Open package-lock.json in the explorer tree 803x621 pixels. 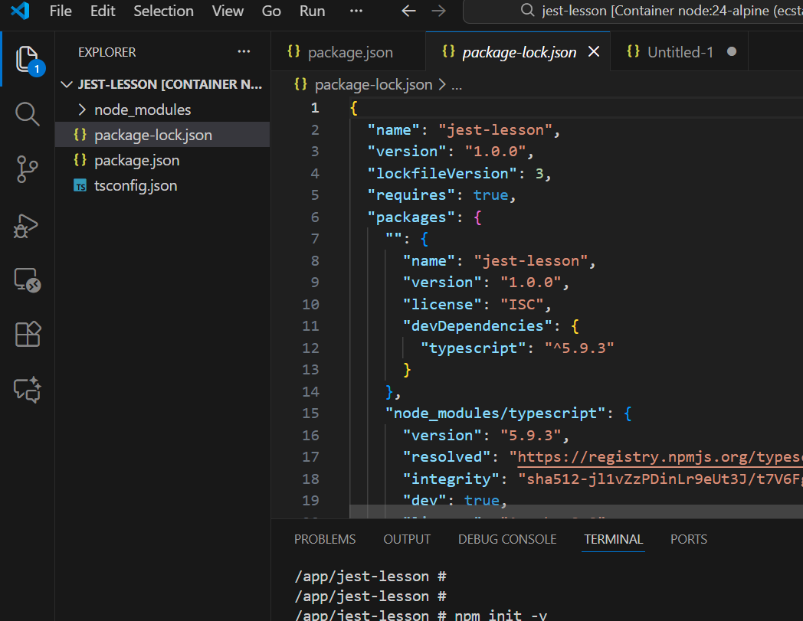point(163,135)
